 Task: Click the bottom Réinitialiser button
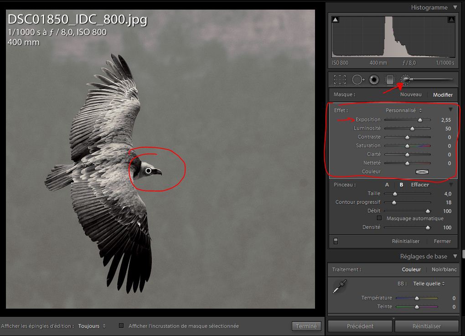pyautogui.click(x=426, y=326)
